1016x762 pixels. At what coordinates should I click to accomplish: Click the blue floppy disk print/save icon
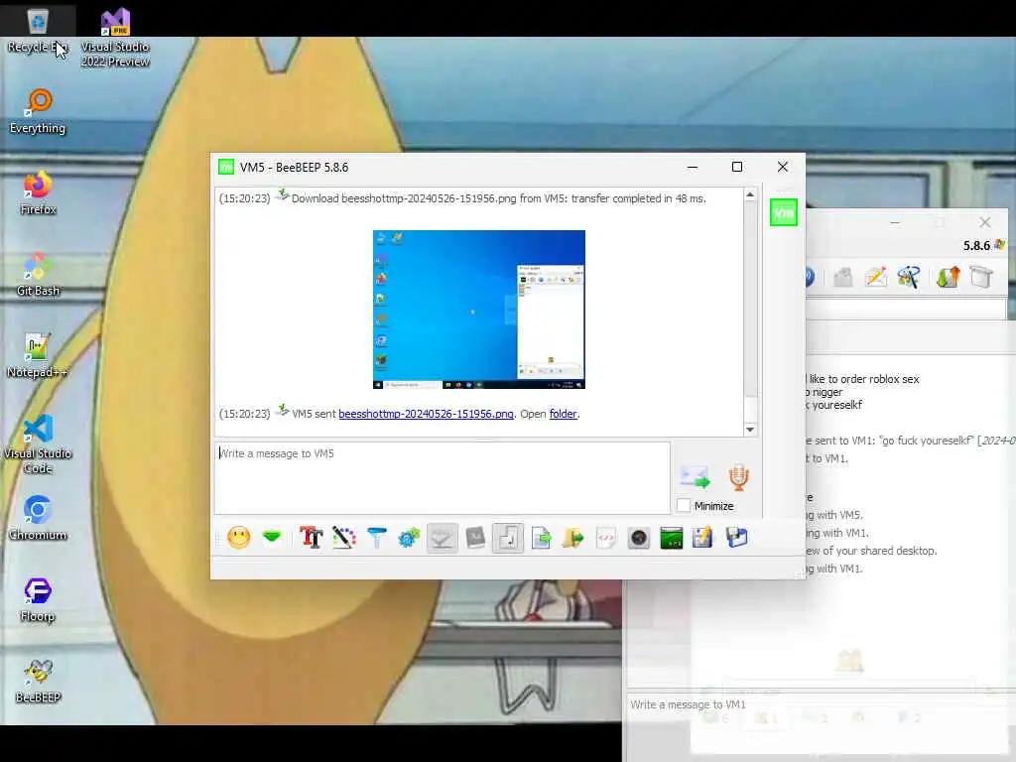click(737, 538)
